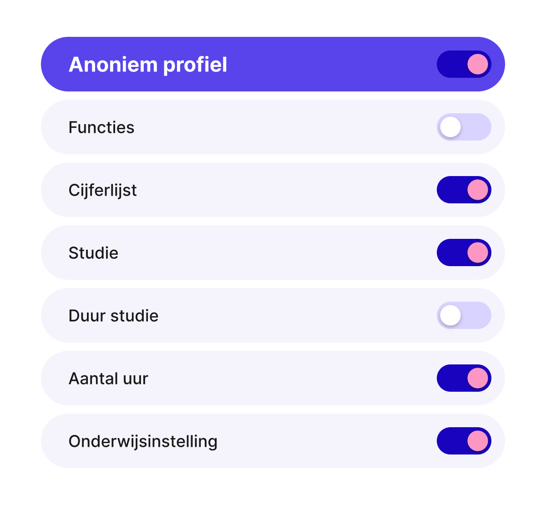Switch off the Studie toggle

pyautogui.click(x=464, y=252)
